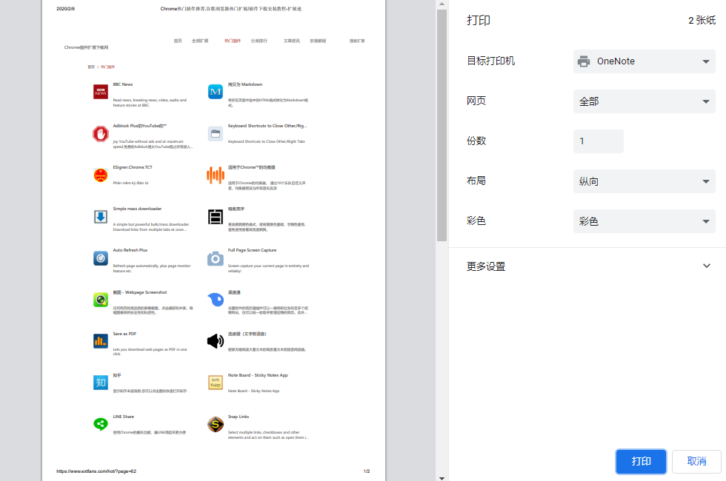726x481 pixels.
Task: Click the Chrome插件扩展下载网 site title
Action: pos(86,47)
